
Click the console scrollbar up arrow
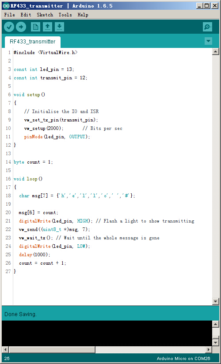[x=216, y=324]
